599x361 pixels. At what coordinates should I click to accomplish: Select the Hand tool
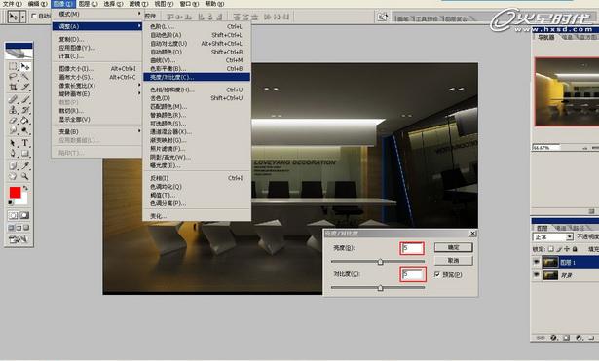coord(13,176)
